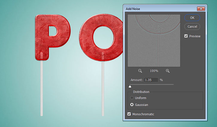The image size is (217, 127).
Task: Close the Add Noise dialog
Action: click(201, 9)
